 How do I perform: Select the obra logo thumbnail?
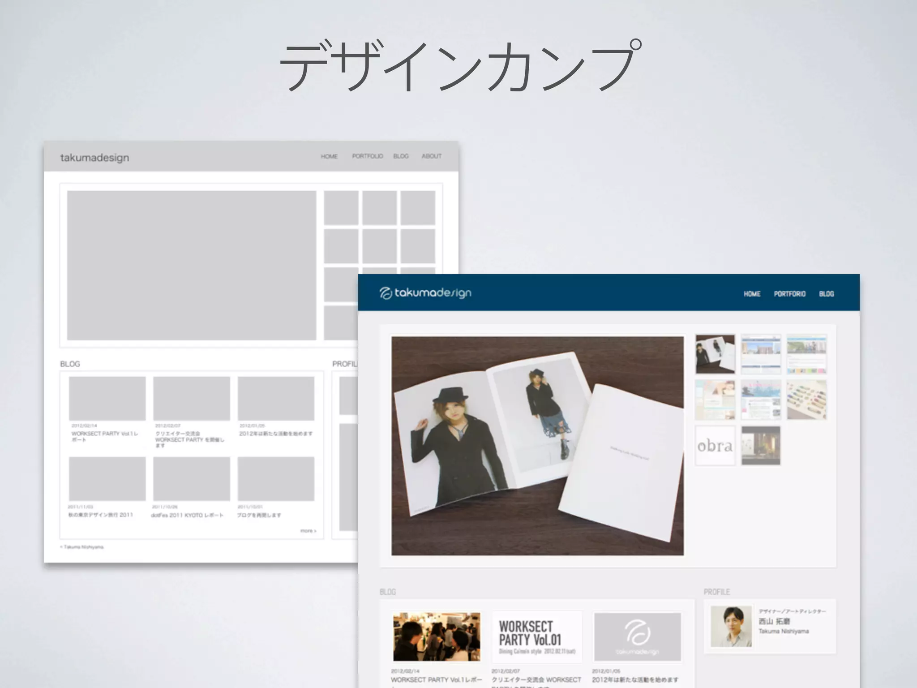point(715,446)
